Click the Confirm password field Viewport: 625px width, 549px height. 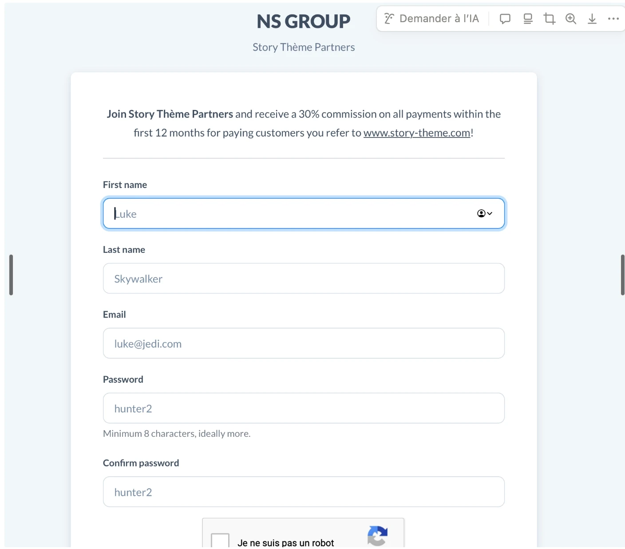pyautogui.click(x=304, y=492)
